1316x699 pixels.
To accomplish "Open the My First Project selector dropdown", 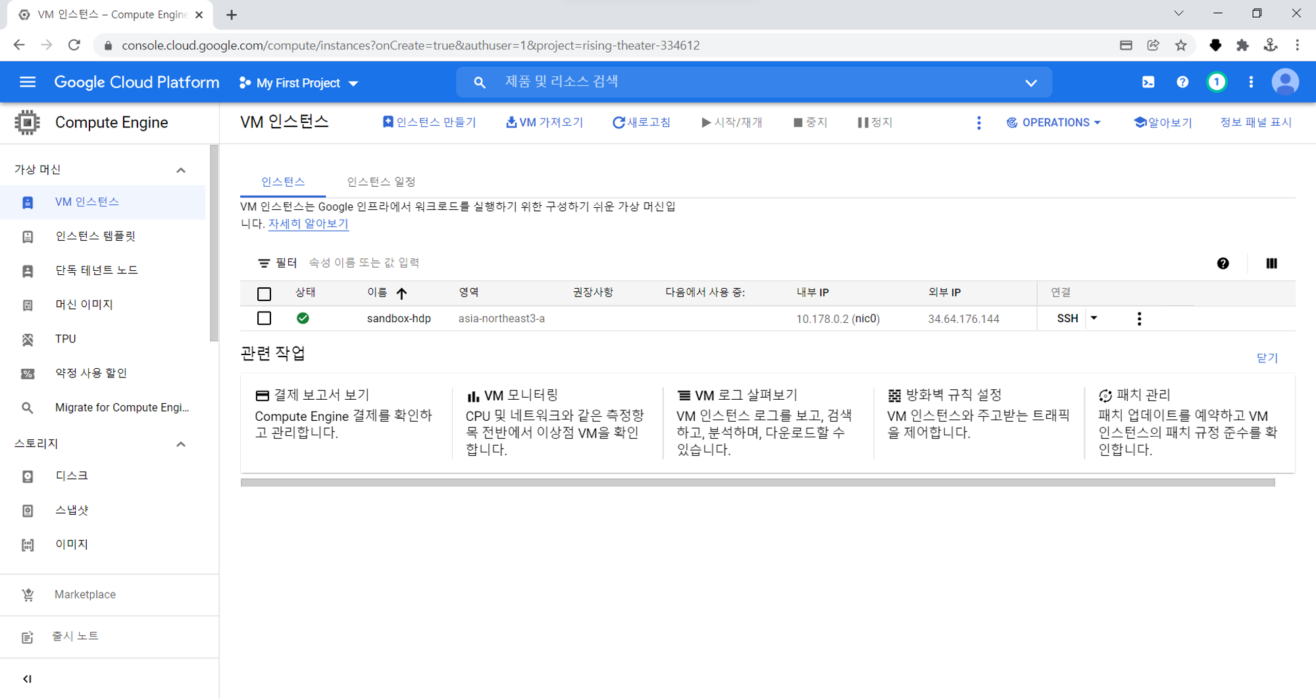I will (299, 83).
